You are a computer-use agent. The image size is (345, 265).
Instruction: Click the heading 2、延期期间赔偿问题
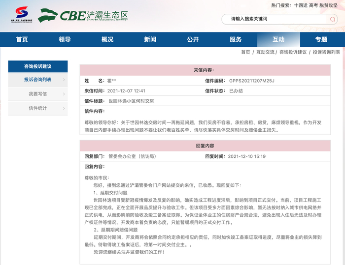click(x=115, y=230)
